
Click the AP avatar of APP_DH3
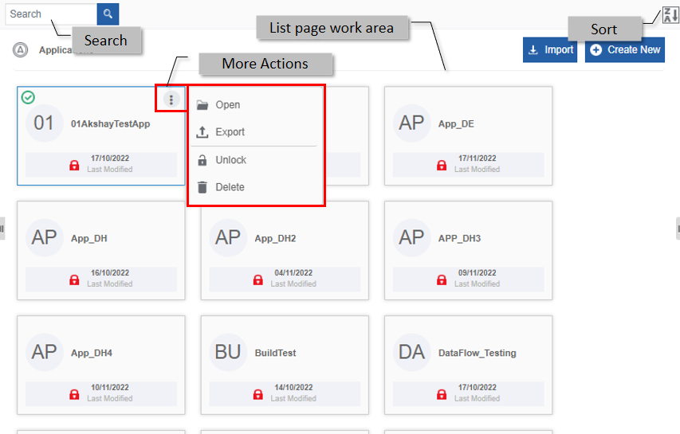(411, 238)
